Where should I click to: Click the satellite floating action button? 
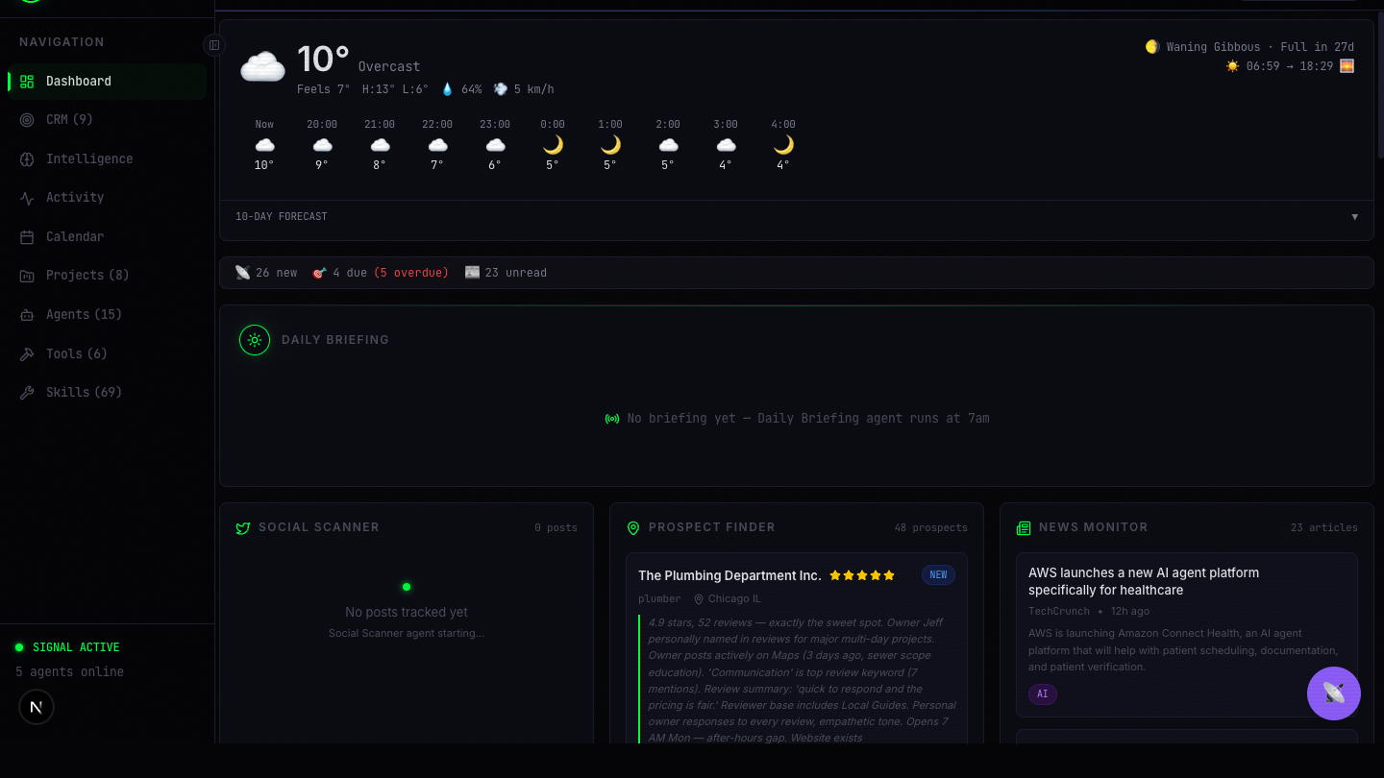(x=1334, y=693)
